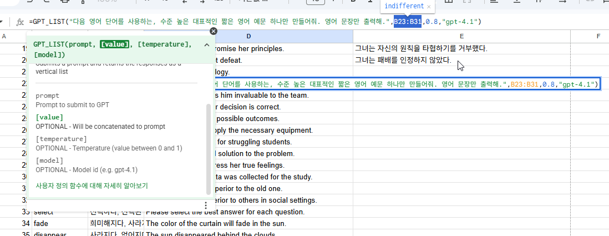The height and width of the screenshot is (236, 609).
Task: Click orange B23:B31 in the in-cell editor
Action: (x=525, y=84)
